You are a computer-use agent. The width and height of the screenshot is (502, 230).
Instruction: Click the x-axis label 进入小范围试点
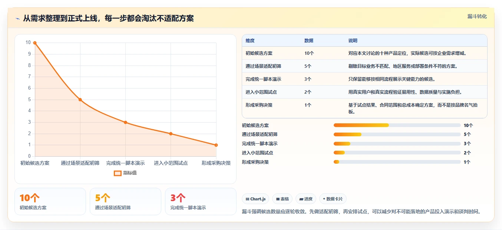[171, 163]
